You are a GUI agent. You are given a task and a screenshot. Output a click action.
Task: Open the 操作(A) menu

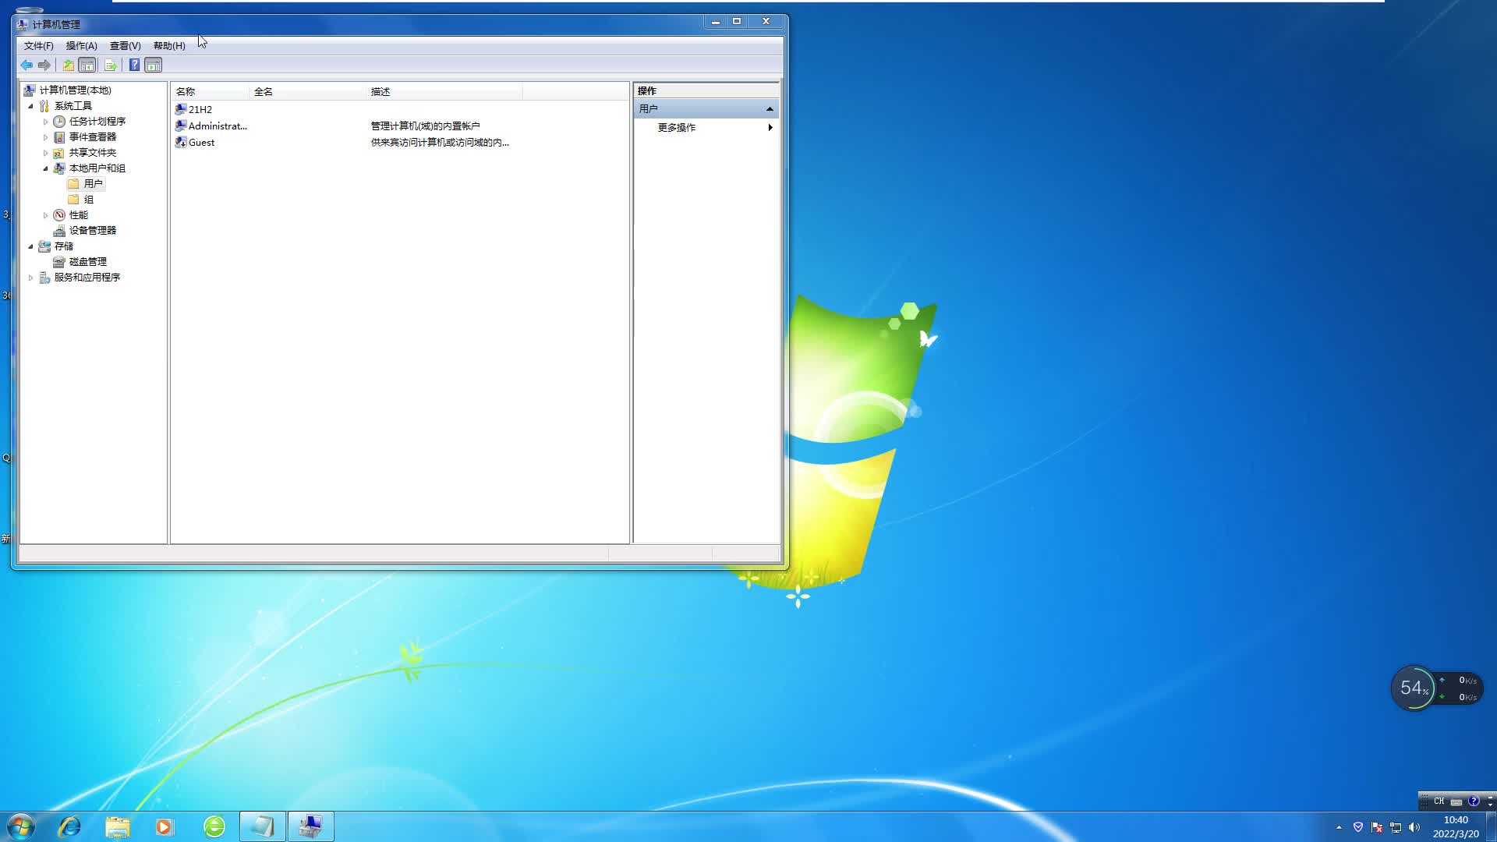click(81, 45)
